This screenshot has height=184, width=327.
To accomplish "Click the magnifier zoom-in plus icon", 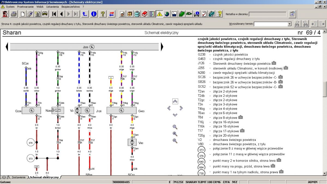I will point(175,134).
